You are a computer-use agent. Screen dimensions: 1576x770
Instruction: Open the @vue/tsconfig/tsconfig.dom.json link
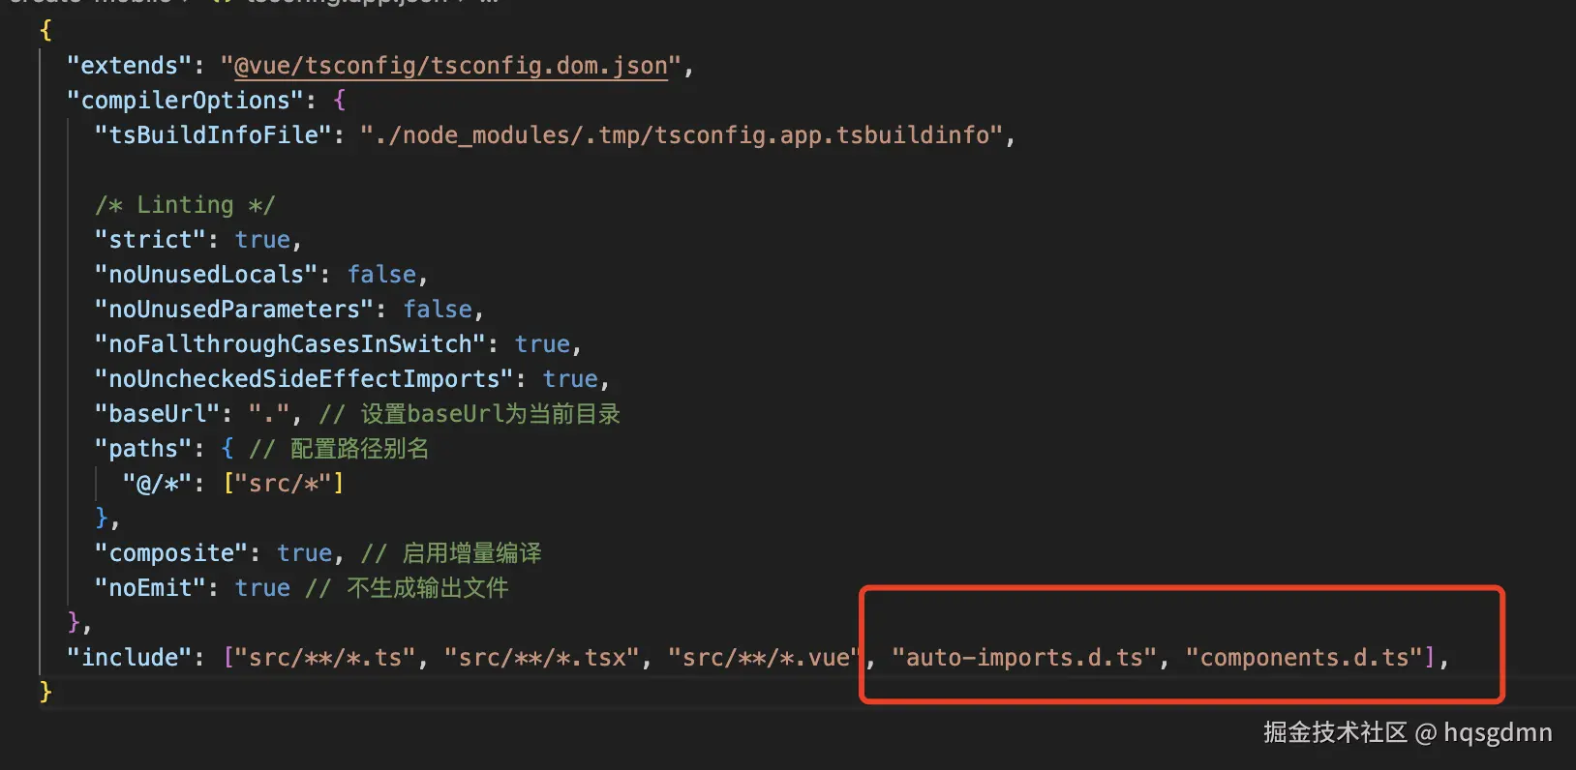point(450,66)
